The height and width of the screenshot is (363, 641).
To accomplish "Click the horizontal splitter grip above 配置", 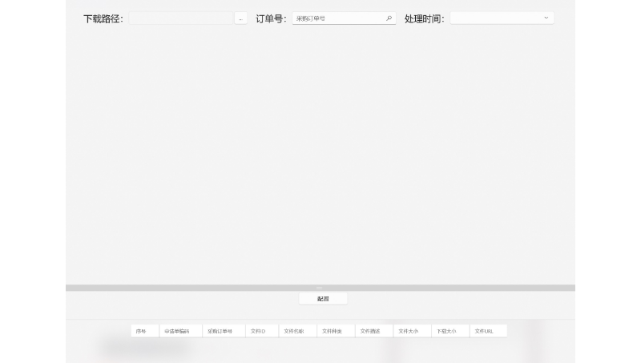I will [x=320, y=288].
